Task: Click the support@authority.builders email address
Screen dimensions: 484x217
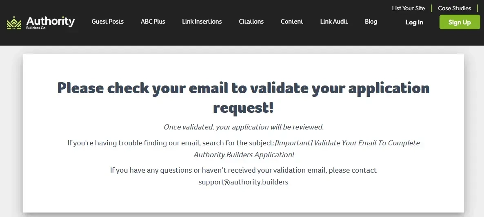Action: (243, 182)
